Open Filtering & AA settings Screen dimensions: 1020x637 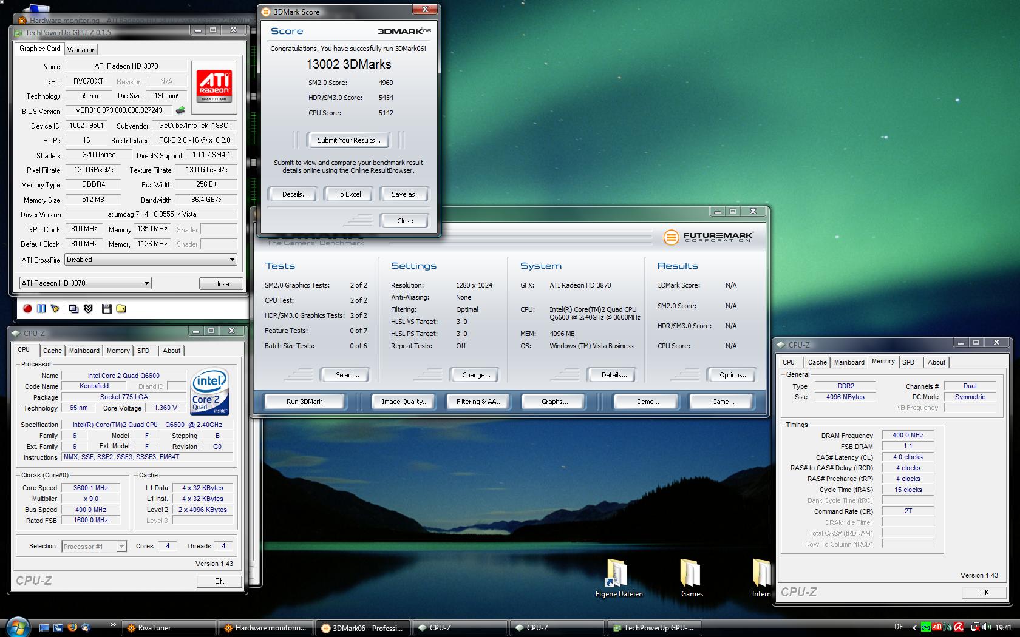[x=479, y=402]
